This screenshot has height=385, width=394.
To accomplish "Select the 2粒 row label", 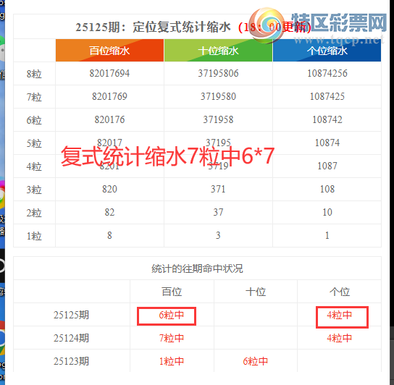I will (x=34, y=213).
